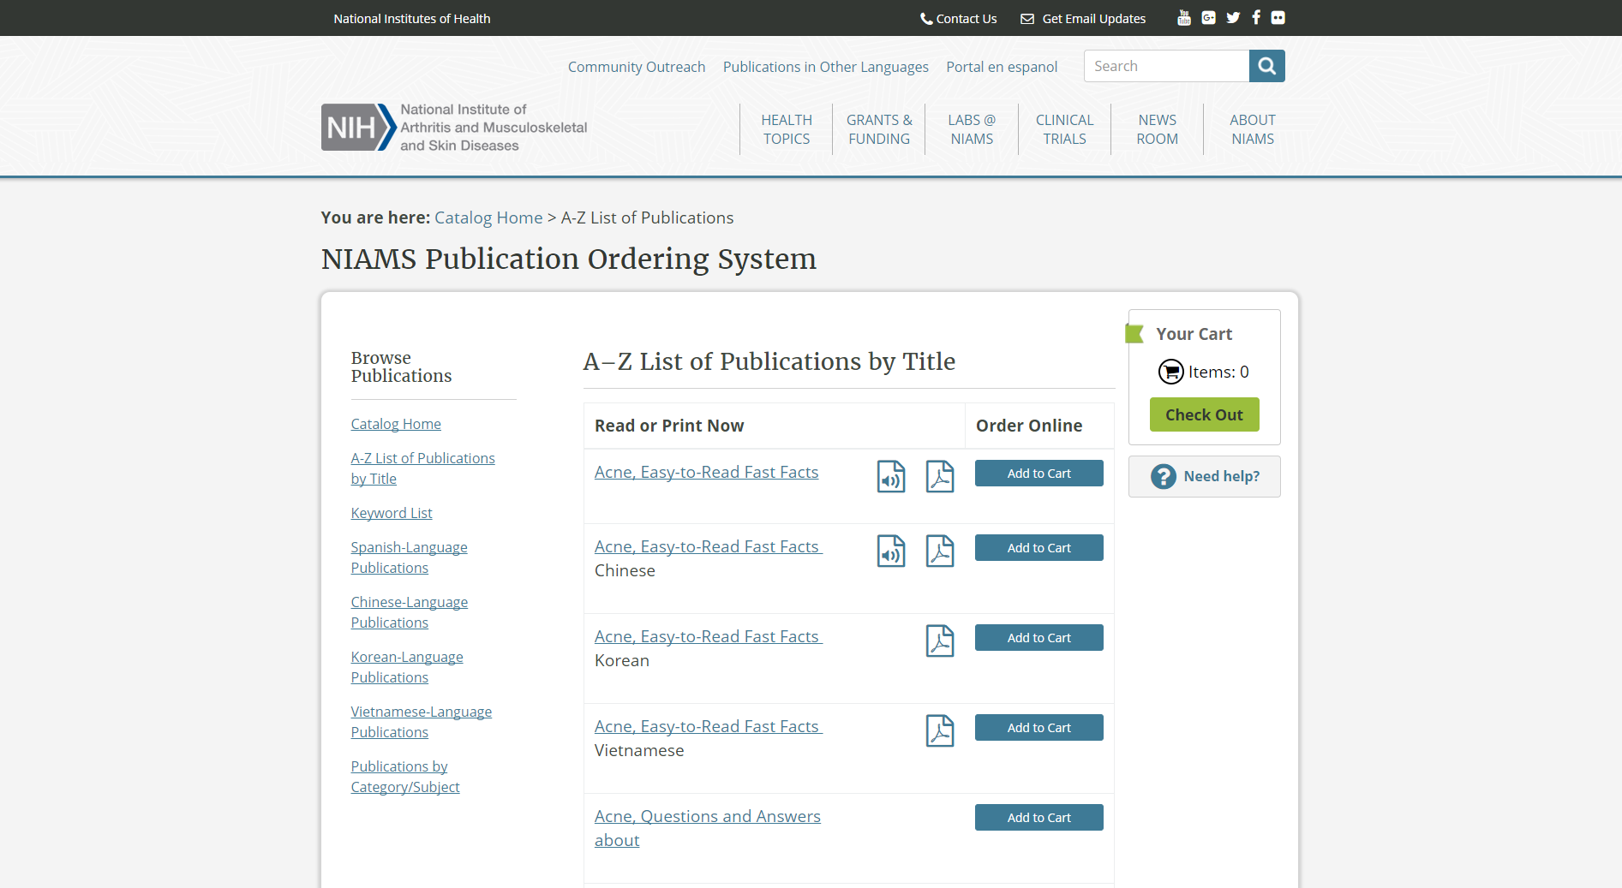Add Acne Fast Facts Chinese to cart
This screenshot has width=1622, height=888.
click(x=1038, y=548)
